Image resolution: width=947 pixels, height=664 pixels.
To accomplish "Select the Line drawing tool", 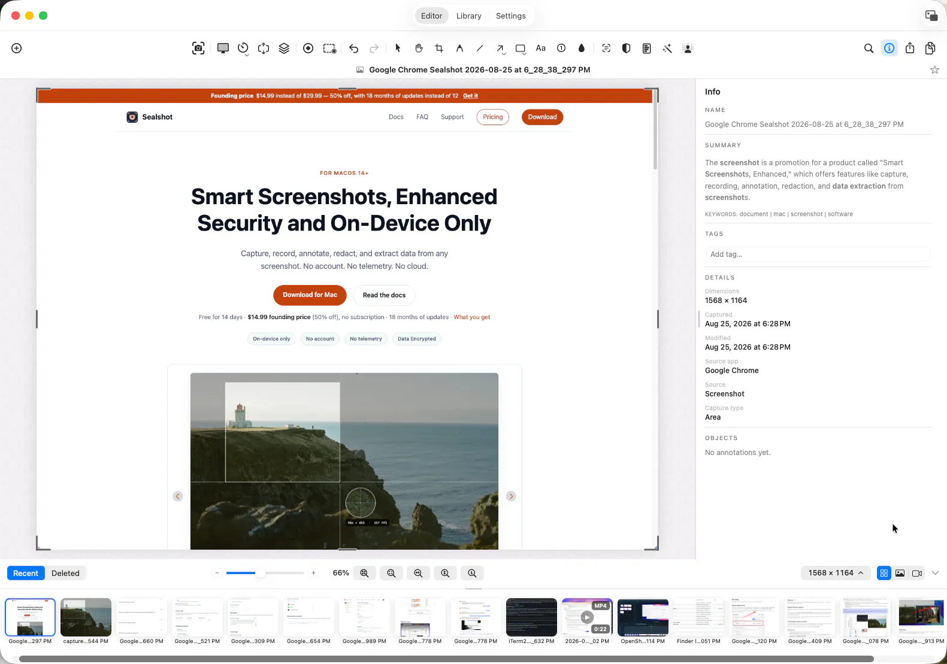I will point(480,48).
